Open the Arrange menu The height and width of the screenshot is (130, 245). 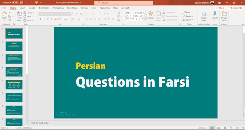(x=151, y=16)
